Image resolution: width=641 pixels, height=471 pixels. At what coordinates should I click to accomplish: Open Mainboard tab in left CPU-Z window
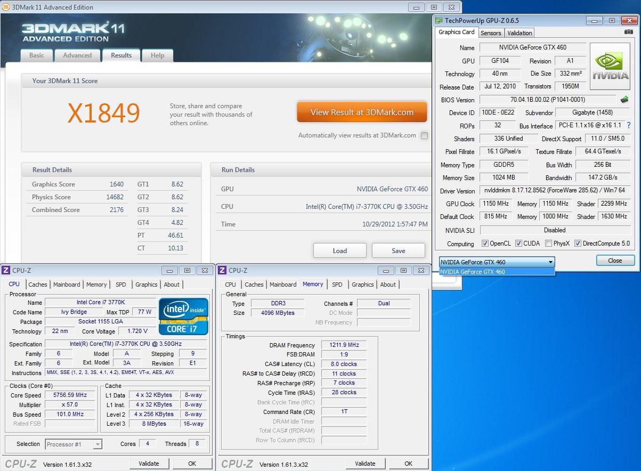coord(67,285)
